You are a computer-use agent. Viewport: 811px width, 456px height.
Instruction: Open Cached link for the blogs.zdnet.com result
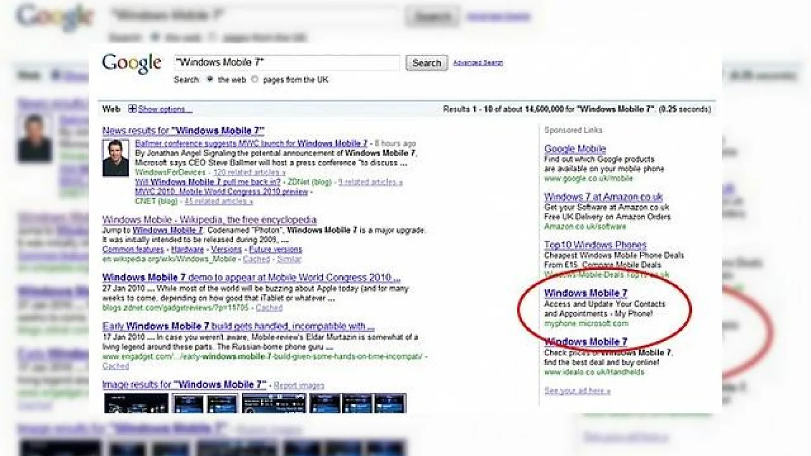[269, 308]
